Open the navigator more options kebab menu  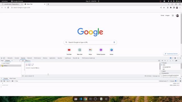pyautogui.click(x=20, y=61)
